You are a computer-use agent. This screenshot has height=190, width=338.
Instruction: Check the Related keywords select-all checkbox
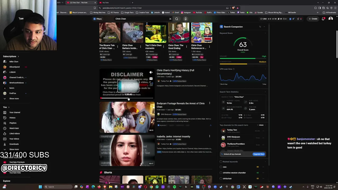pos(221,162)
